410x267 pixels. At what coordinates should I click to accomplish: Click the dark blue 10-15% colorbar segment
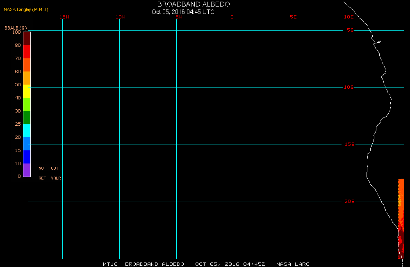pyautogui.click(x=27, y=157)
